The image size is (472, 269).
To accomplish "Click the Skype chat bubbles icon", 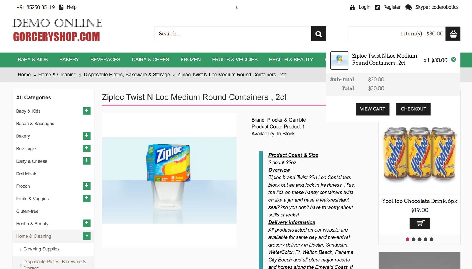I will (409, 7).
